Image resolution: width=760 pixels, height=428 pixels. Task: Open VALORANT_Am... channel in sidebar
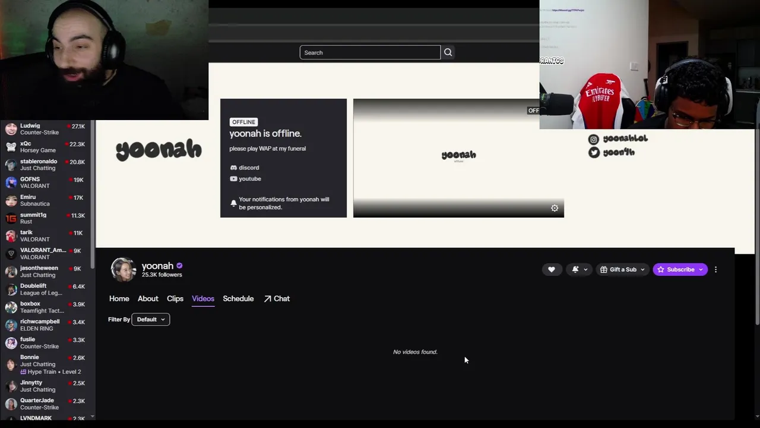(x=46, y=254)
